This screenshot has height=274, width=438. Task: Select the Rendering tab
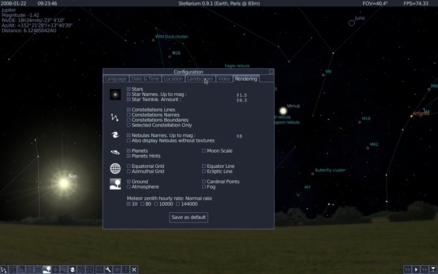coord(246,79)
